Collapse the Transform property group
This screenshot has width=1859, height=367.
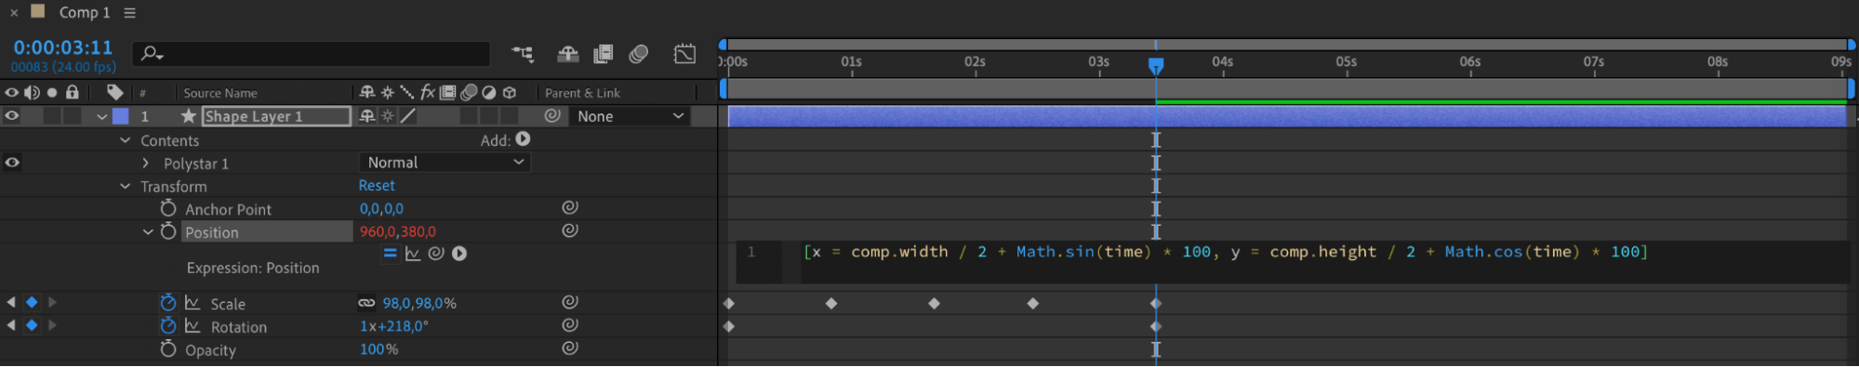126,186
